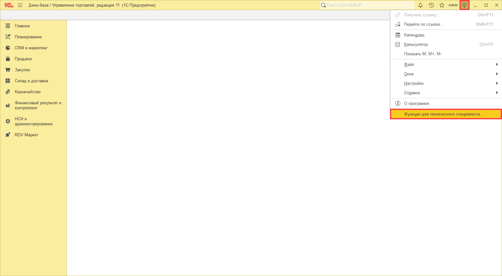Click the Перейти по ссылке link icon
The width and height of the screenshot is (502, 276).
pos(398,24)
